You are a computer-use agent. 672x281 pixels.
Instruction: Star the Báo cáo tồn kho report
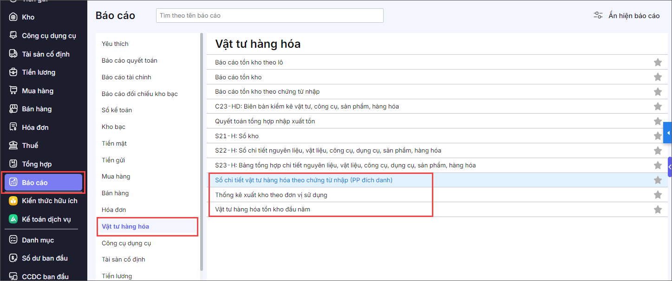point(658,77)
